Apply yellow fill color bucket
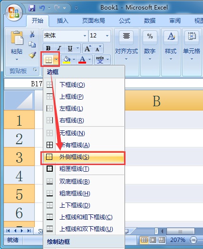The image size is (203, 249). click(x=67, y=60)
